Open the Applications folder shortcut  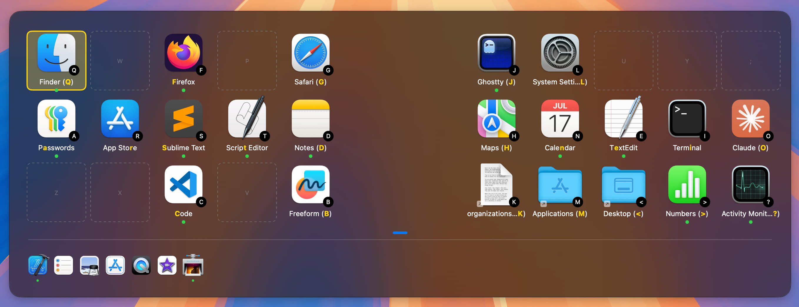click(x=560, y=184)
